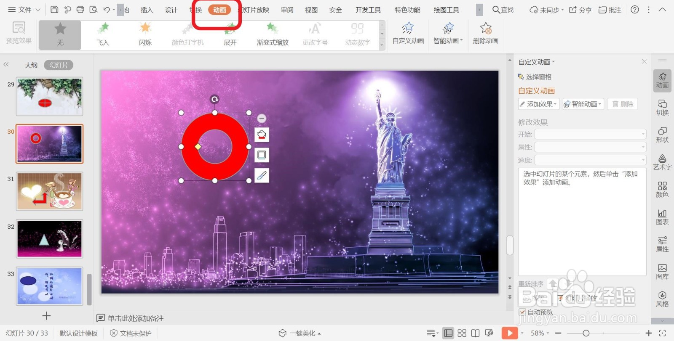Open the 绘图工具 ribbon tab
Image resolution: width=674 pixels, height=341 pixels.
tap(447, 10)
